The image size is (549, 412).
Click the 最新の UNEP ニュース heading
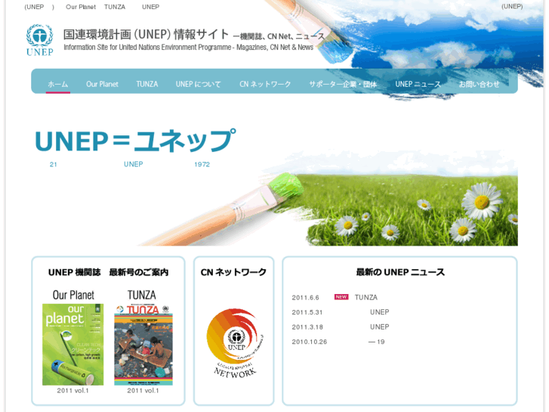[x=400, y=272]
